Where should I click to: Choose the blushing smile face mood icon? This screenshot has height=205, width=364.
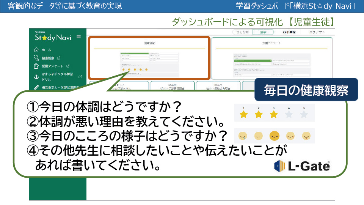pos(290,136)
